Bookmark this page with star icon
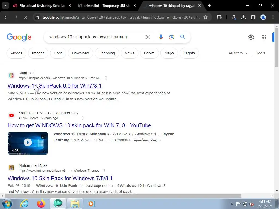This screenshot has width=279, height=209. click(205, 17)
